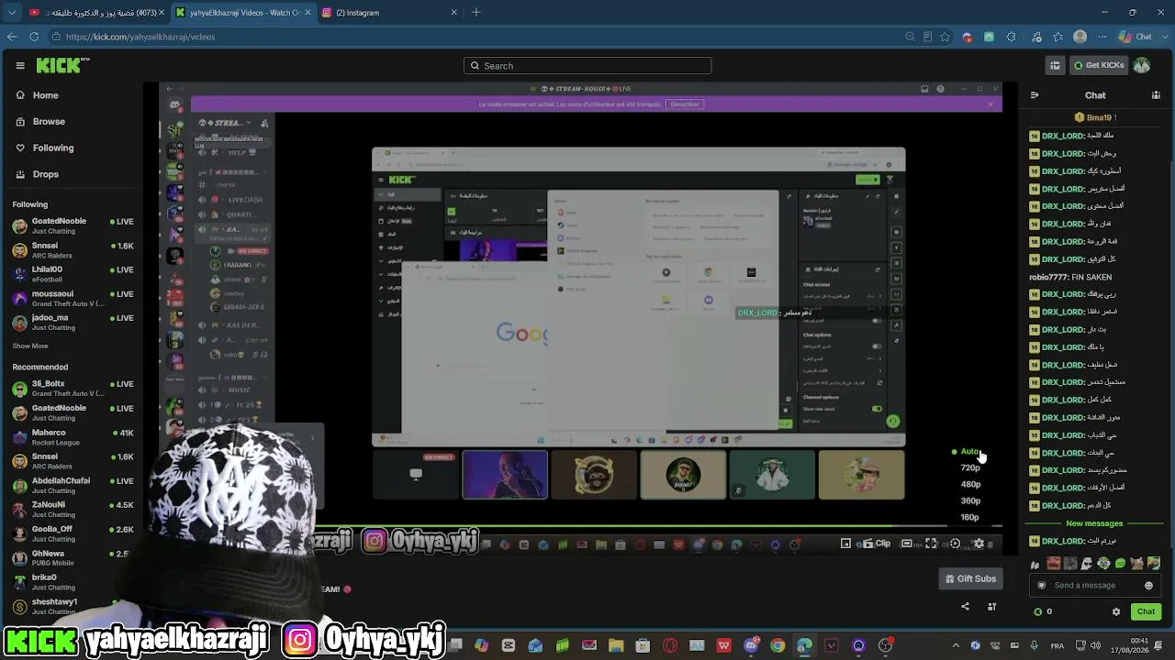Open GhNewa PUBG Mobile channel
The width and height of the screenshot is (1175, 660).
73,557
